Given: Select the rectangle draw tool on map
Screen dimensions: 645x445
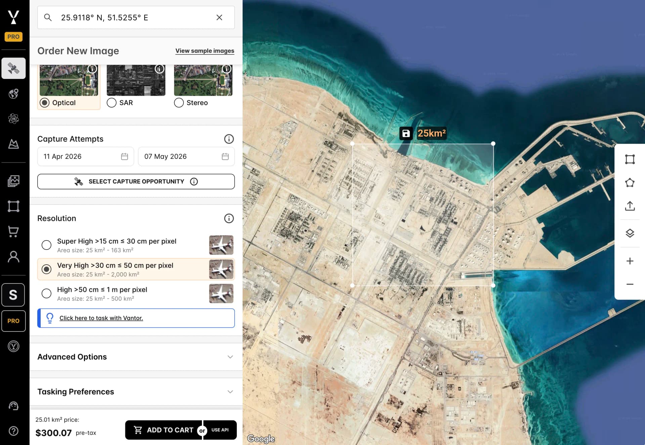Looking at the screenshot, I should point(630,159).
